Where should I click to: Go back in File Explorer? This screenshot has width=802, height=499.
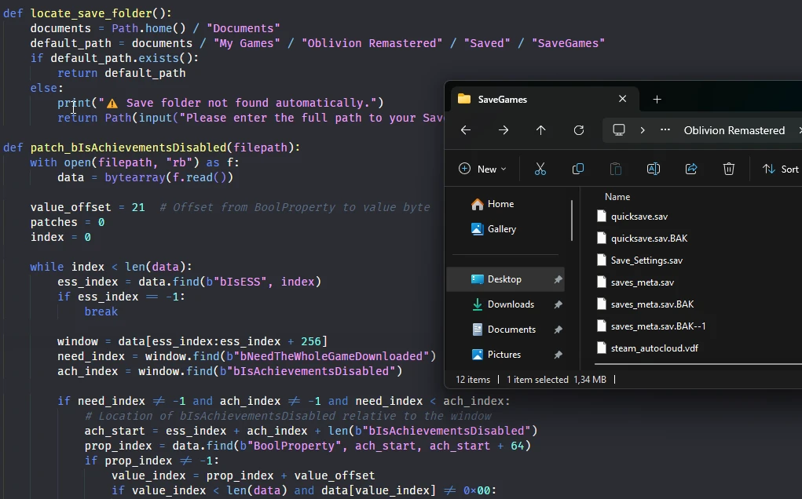pos(466,130)
